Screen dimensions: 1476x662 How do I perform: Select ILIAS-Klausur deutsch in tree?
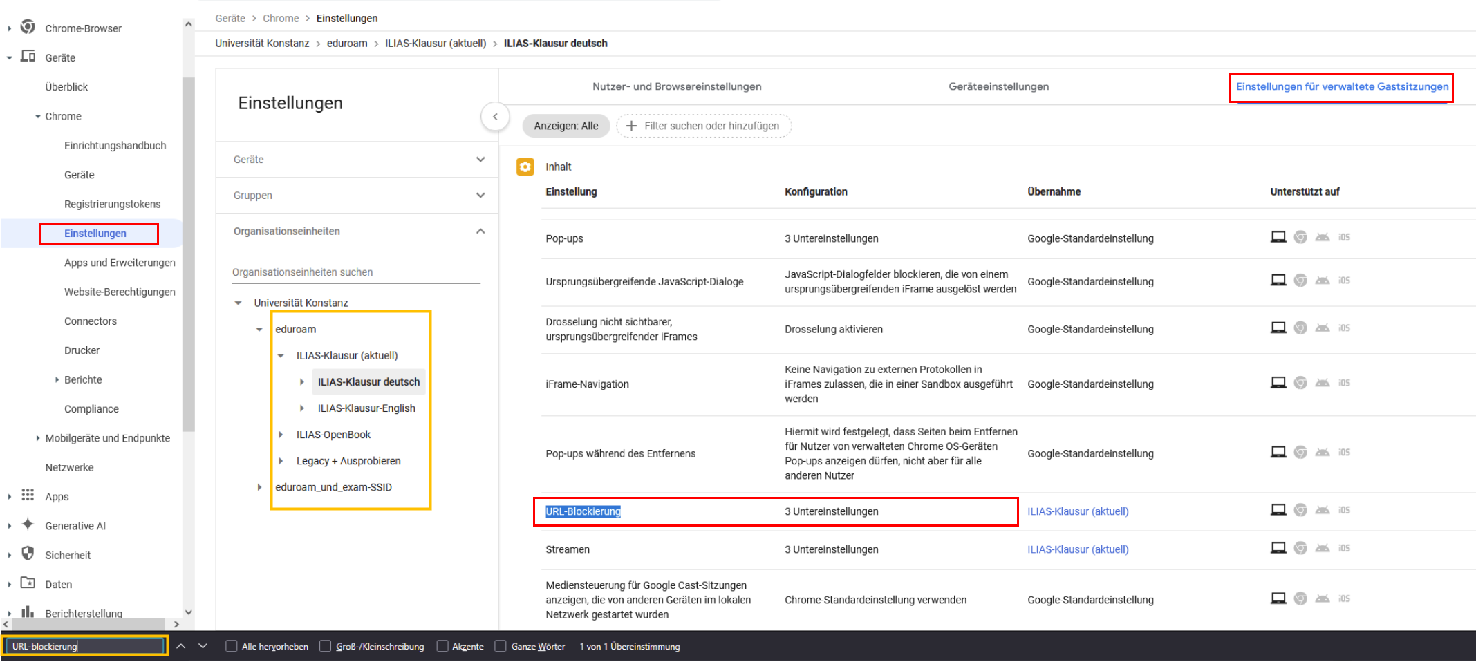pyautogui.click(x=368, y=381)
